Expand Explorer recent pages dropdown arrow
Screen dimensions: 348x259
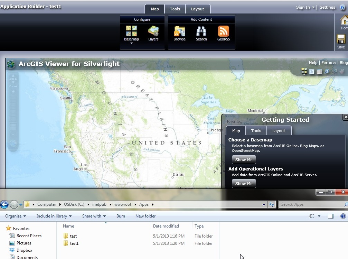[x=21, y=205]
